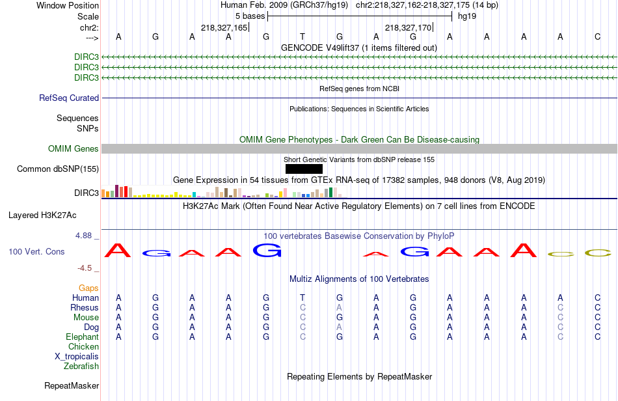The image size is (618, 401).
Task: Click the T base in Human alignment row
Action: (x=302, y=297)
